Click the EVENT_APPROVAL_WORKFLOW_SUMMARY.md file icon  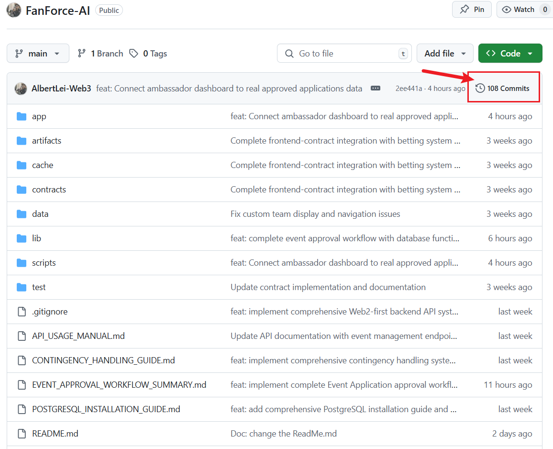tap(22, 384)
